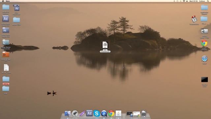Viewport: 211px width, 119px height.
Task: Open Spotlight search magnifier
Action: point(208,1)
